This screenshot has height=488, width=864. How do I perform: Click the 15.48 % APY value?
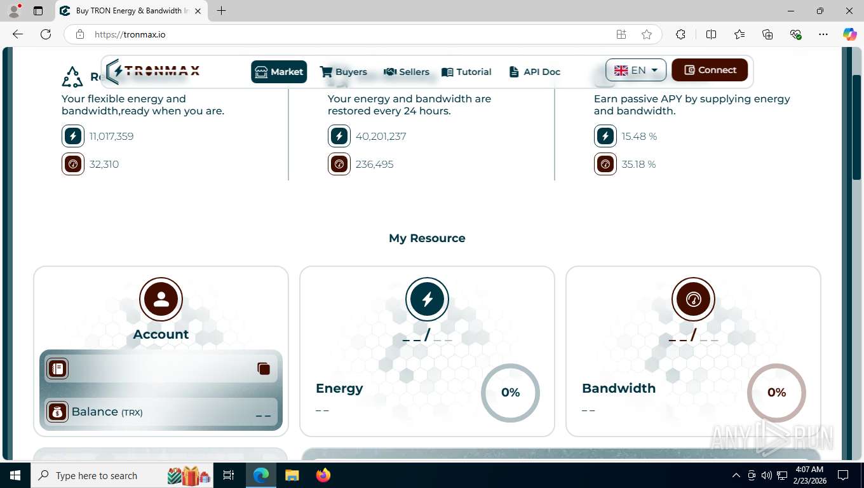point(639,136)
